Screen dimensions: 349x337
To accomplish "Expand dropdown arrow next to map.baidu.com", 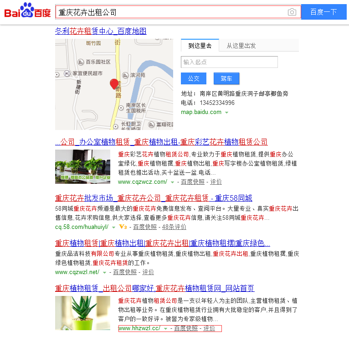I will (x=226, y=112).
